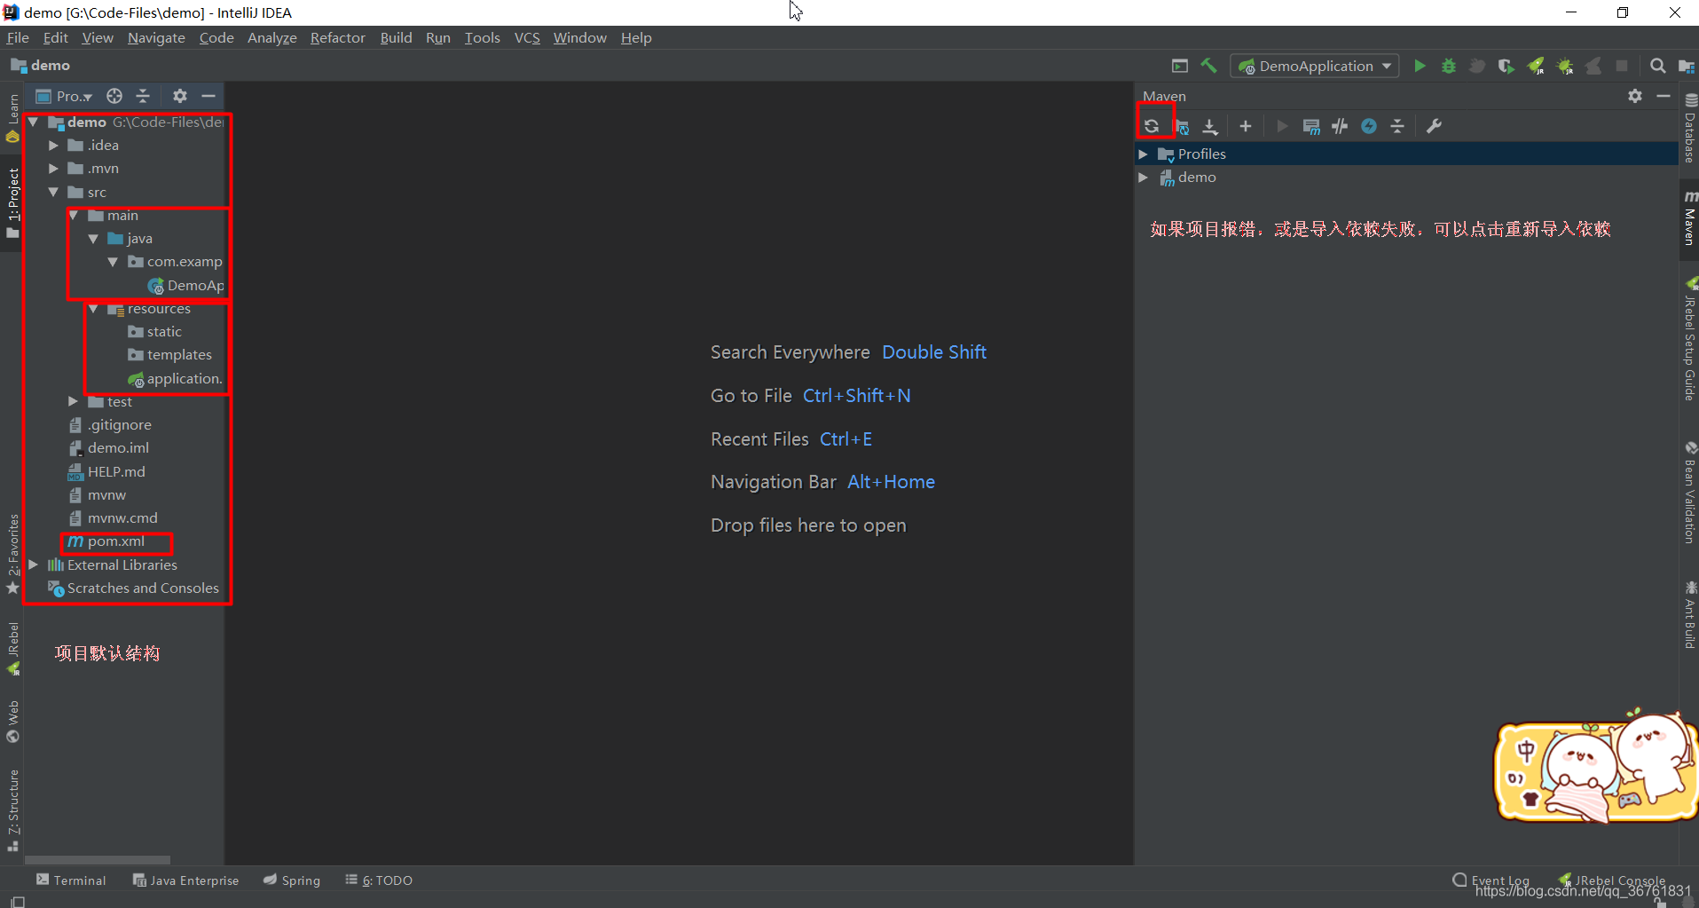Debug DemoApplication with bug icon

pos(1449,66)
